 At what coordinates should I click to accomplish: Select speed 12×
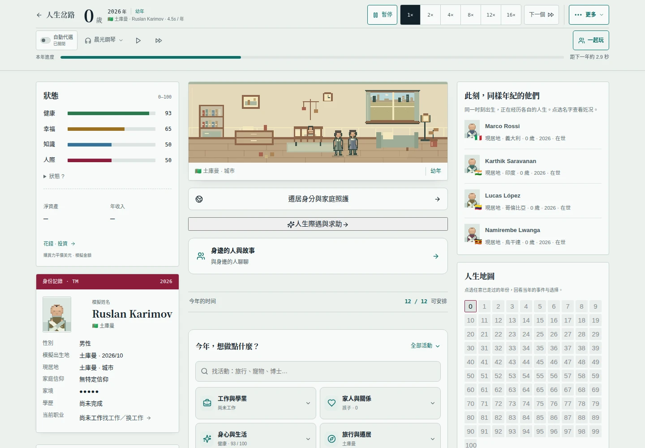point(491,15)
